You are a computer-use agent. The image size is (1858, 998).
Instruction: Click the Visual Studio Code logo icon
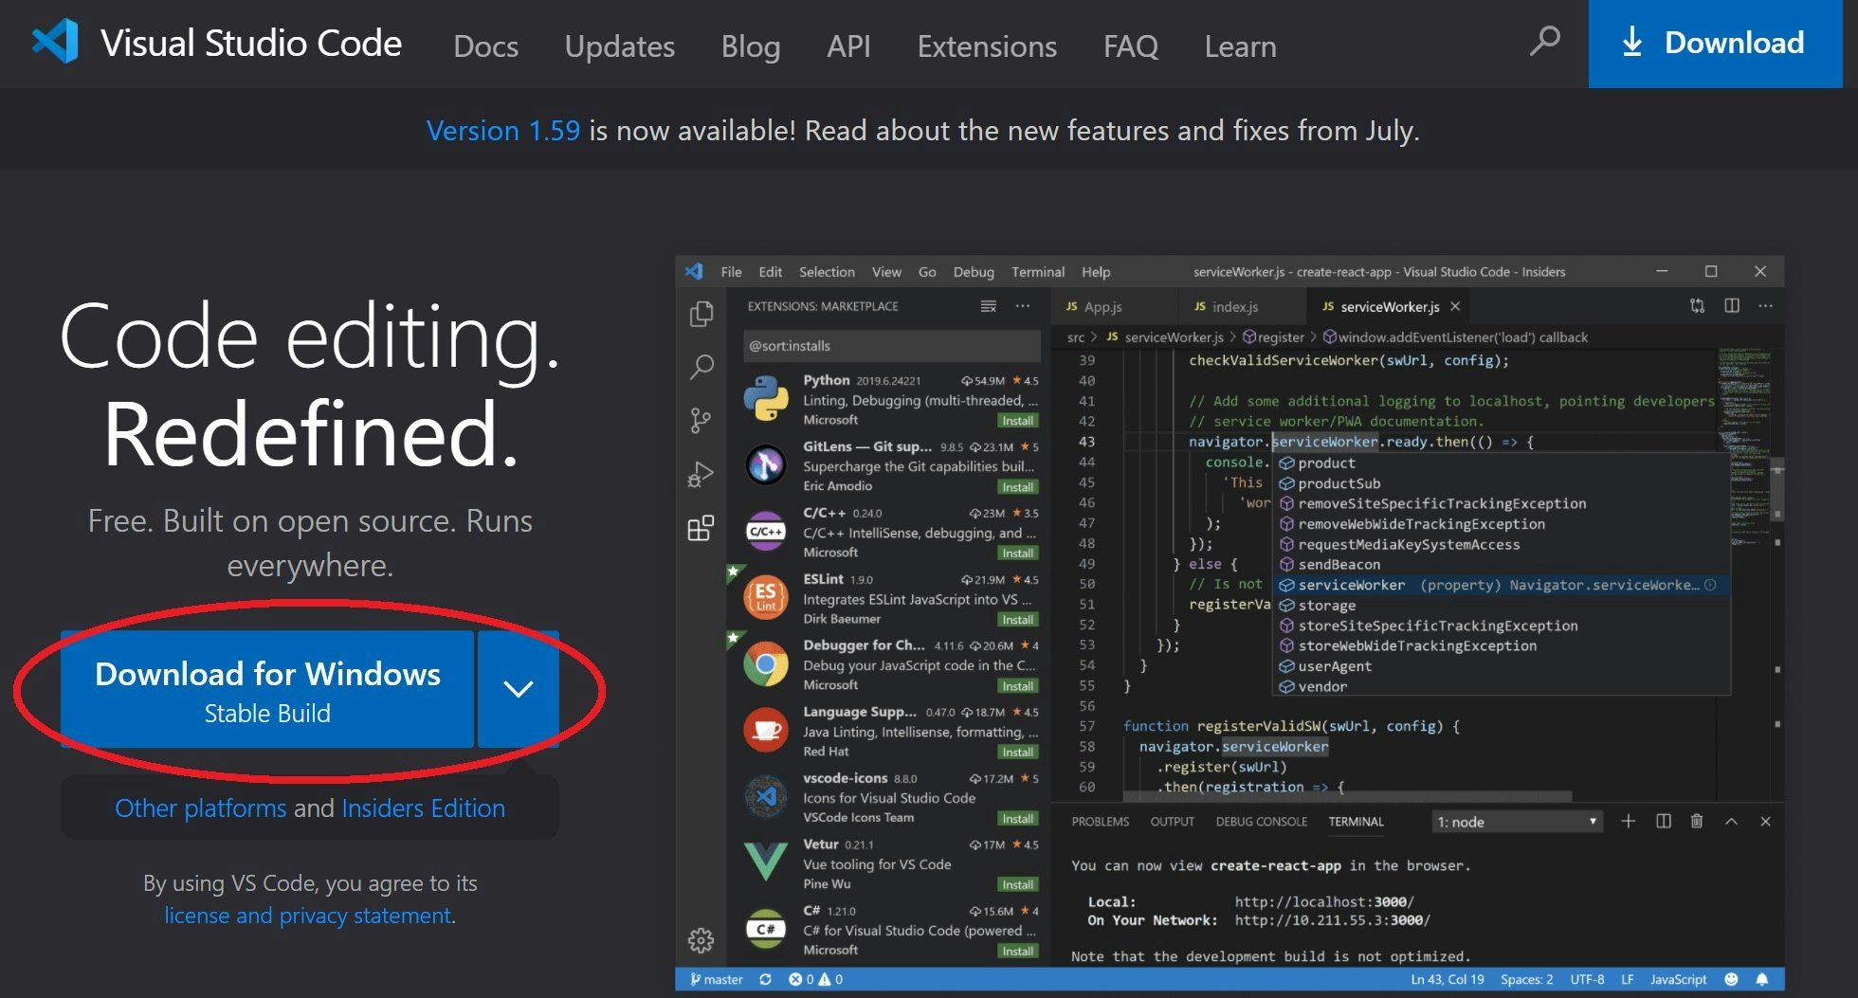tap(55, 43)
